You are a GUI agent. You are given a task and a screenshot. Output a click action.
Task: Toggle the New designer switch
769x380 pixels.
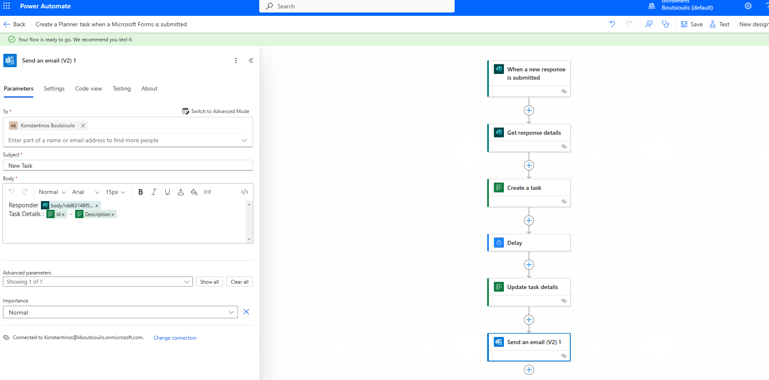[754, 24]
